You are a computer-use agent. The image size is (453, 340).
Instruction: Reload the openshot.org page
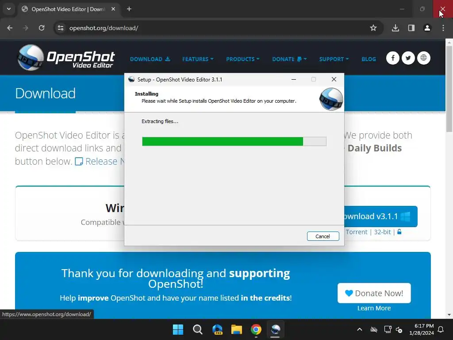pos(42,28)
